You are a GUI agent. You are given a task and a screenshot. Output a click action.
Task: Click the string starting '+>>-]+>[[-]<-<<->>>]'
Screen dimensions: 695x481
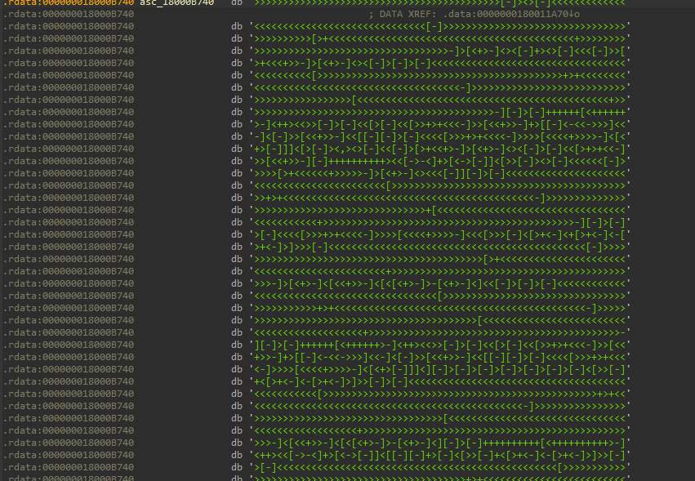pyautogui.click(x=439, y=358)
